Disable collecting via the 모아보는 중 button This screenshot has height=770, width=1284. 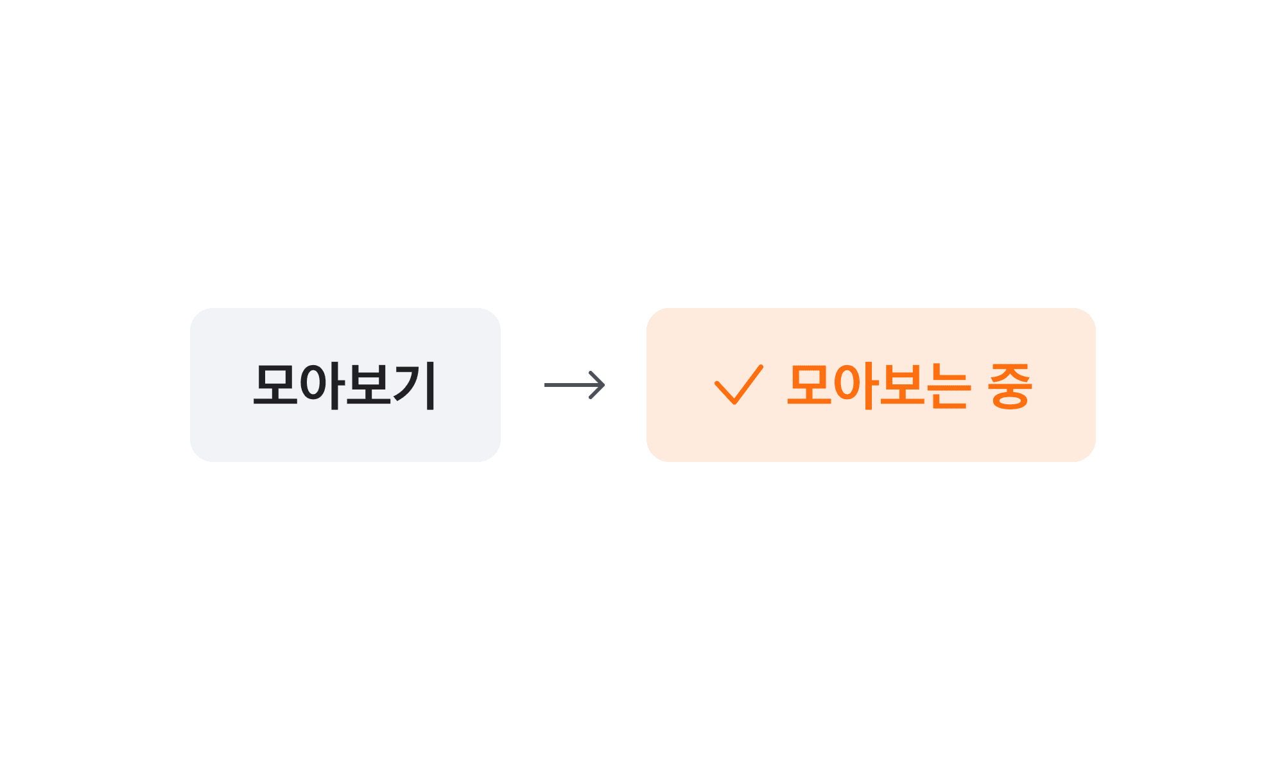click(871, 384)
